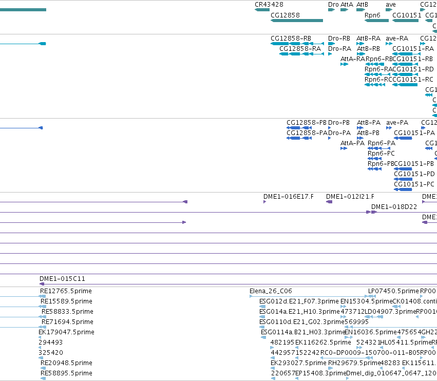Image resolution: width=437 pixels, height=381 pixels.
Task: Select the AttA-PA protein label
Action: [x=353, y=143]
